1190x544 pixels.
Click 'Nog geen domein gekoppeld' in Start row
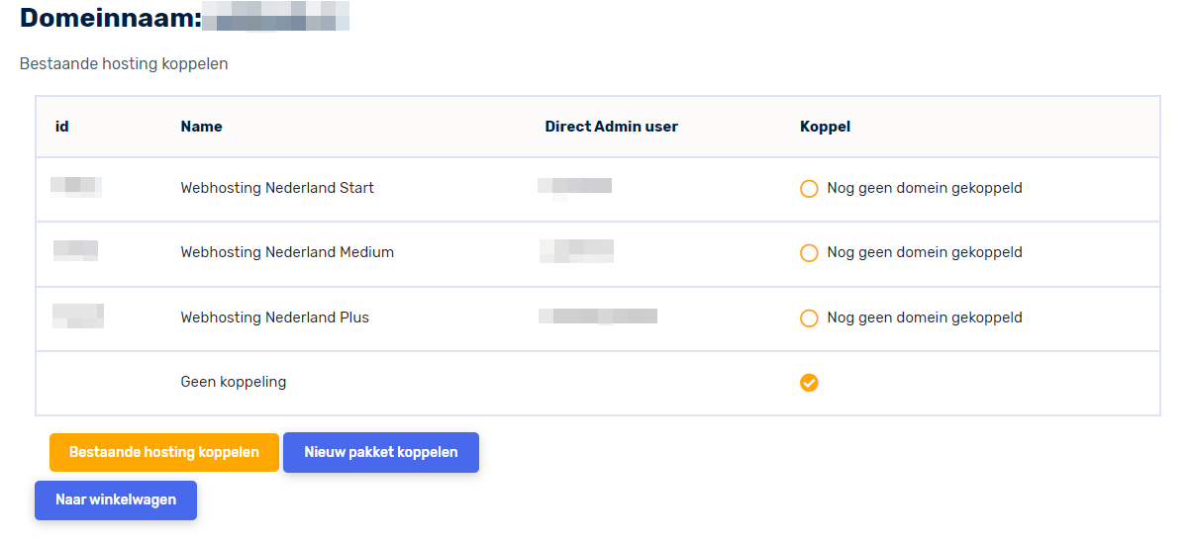(x=925, y=188)
